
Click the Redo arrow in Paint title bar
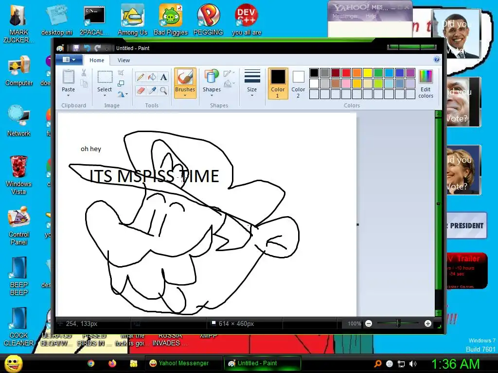(x=97, y=48)
